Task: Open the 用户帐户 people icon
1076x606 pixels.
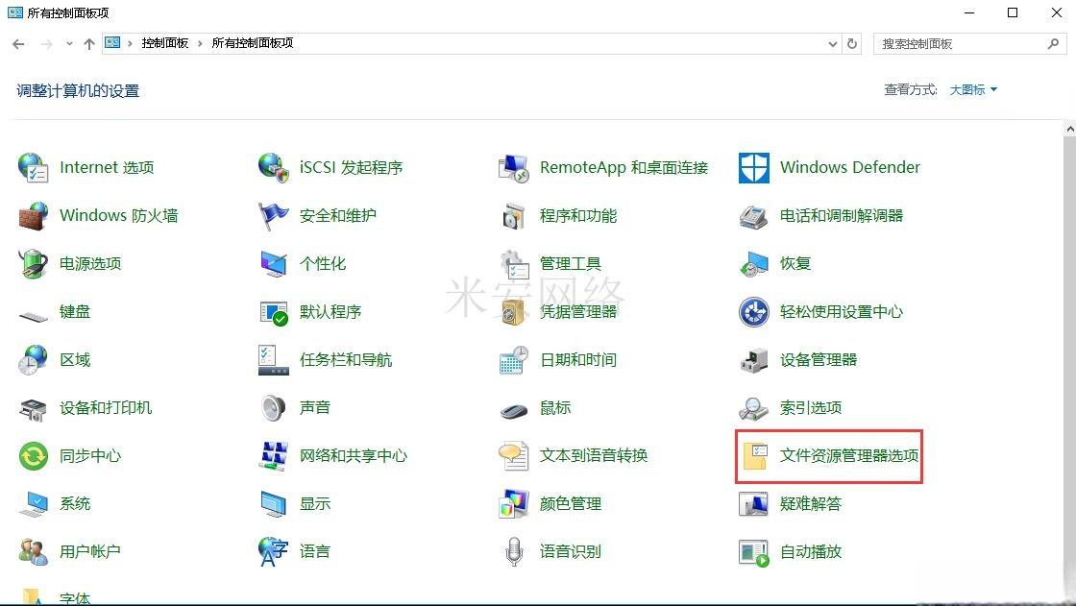Action: pos(33,552)
